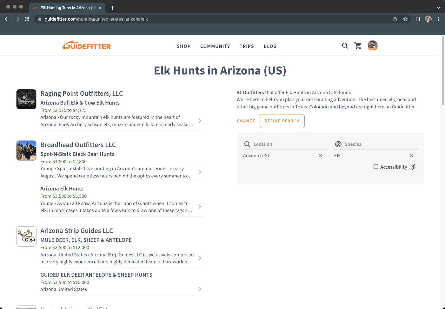
Task: Expand the Raging Point Outfitters listing chevron
Action: coord(200,121)
